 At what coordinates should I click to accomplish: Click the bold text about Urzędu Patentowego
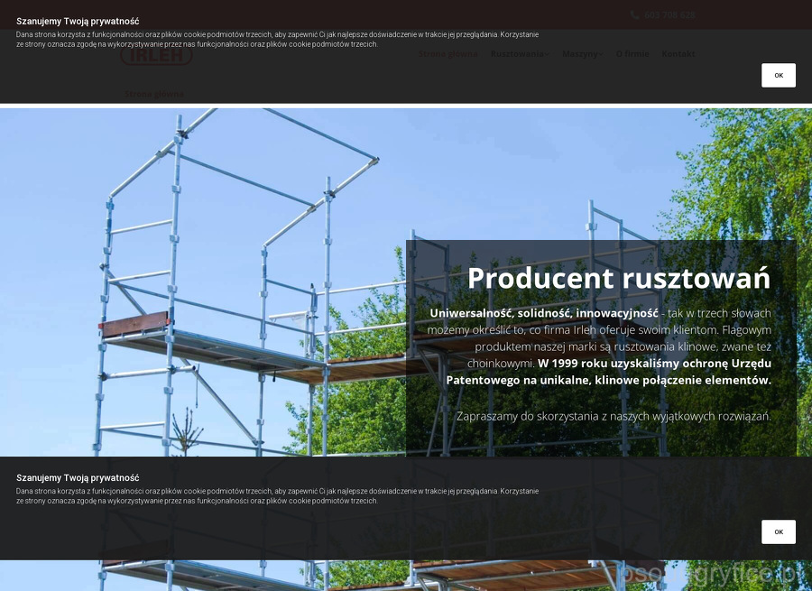[608, 372]
